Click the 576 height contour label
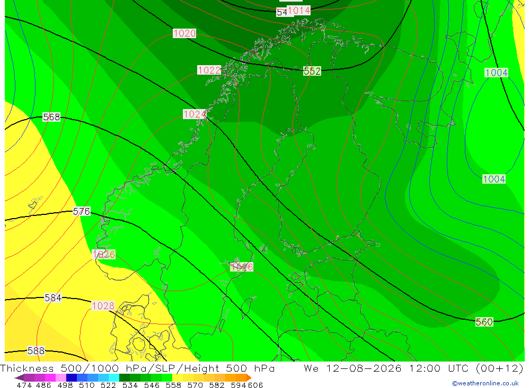 [x=82, y=211]
